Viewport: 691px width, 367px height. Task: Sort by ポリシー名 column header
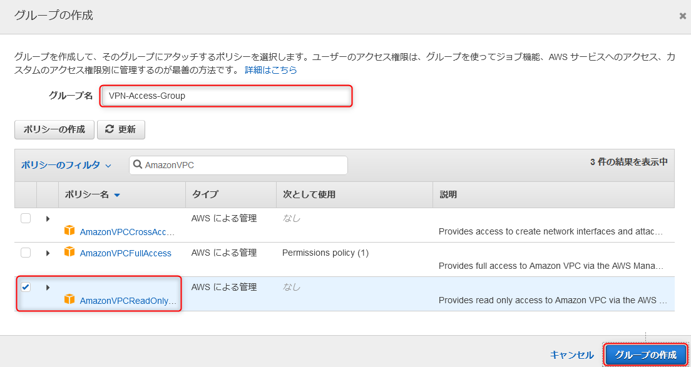coord(92,194)
